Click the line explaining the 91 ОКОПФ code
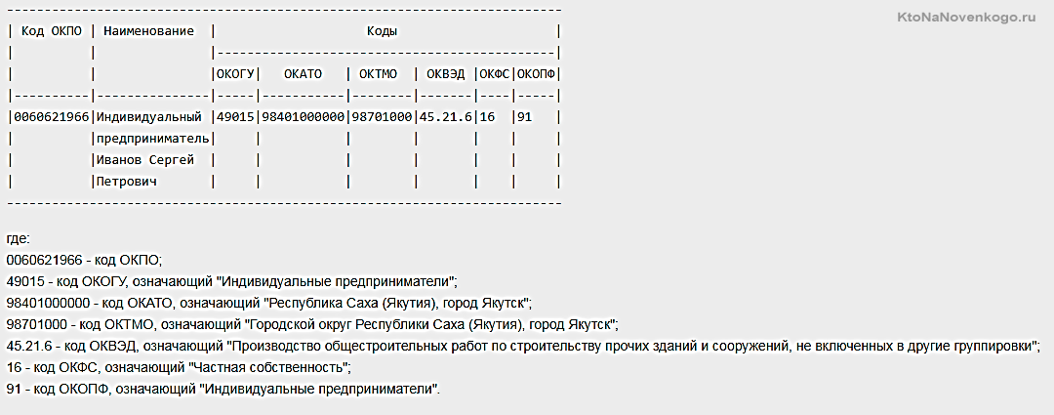1054x415 pixels. click(x=223, y=390)
